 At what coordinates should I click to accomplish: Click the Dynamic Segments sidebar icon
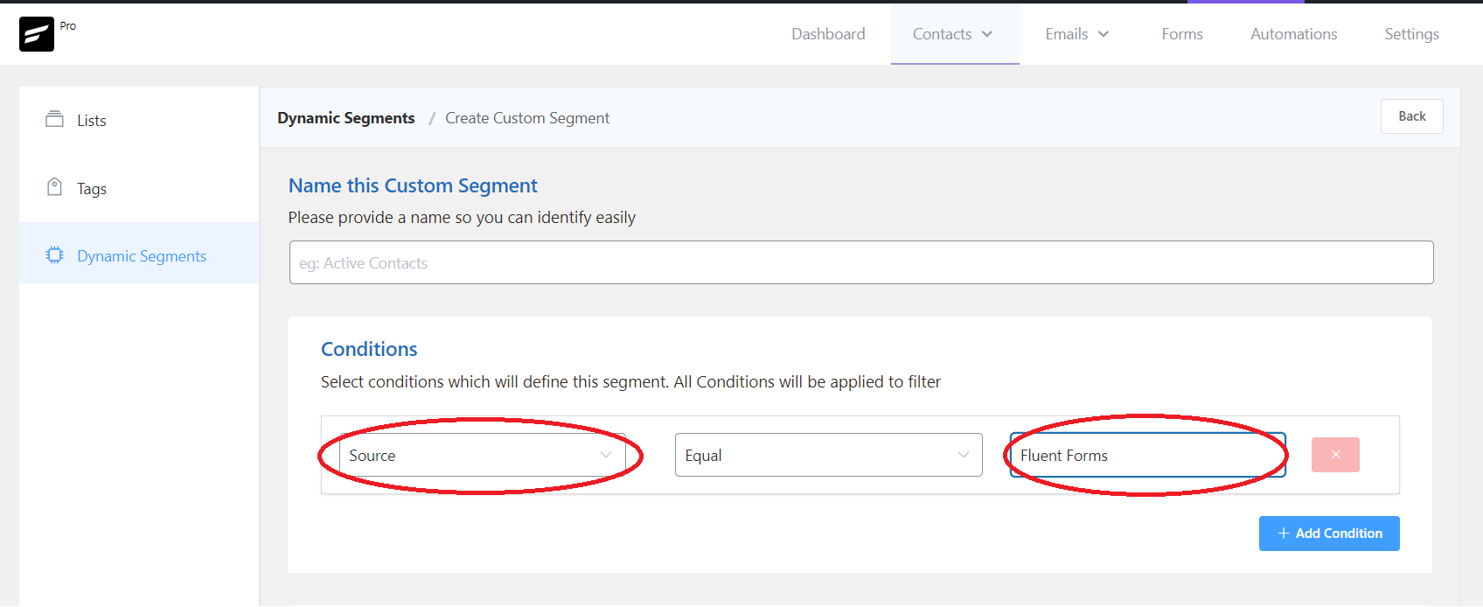click(x=54, y=255)
